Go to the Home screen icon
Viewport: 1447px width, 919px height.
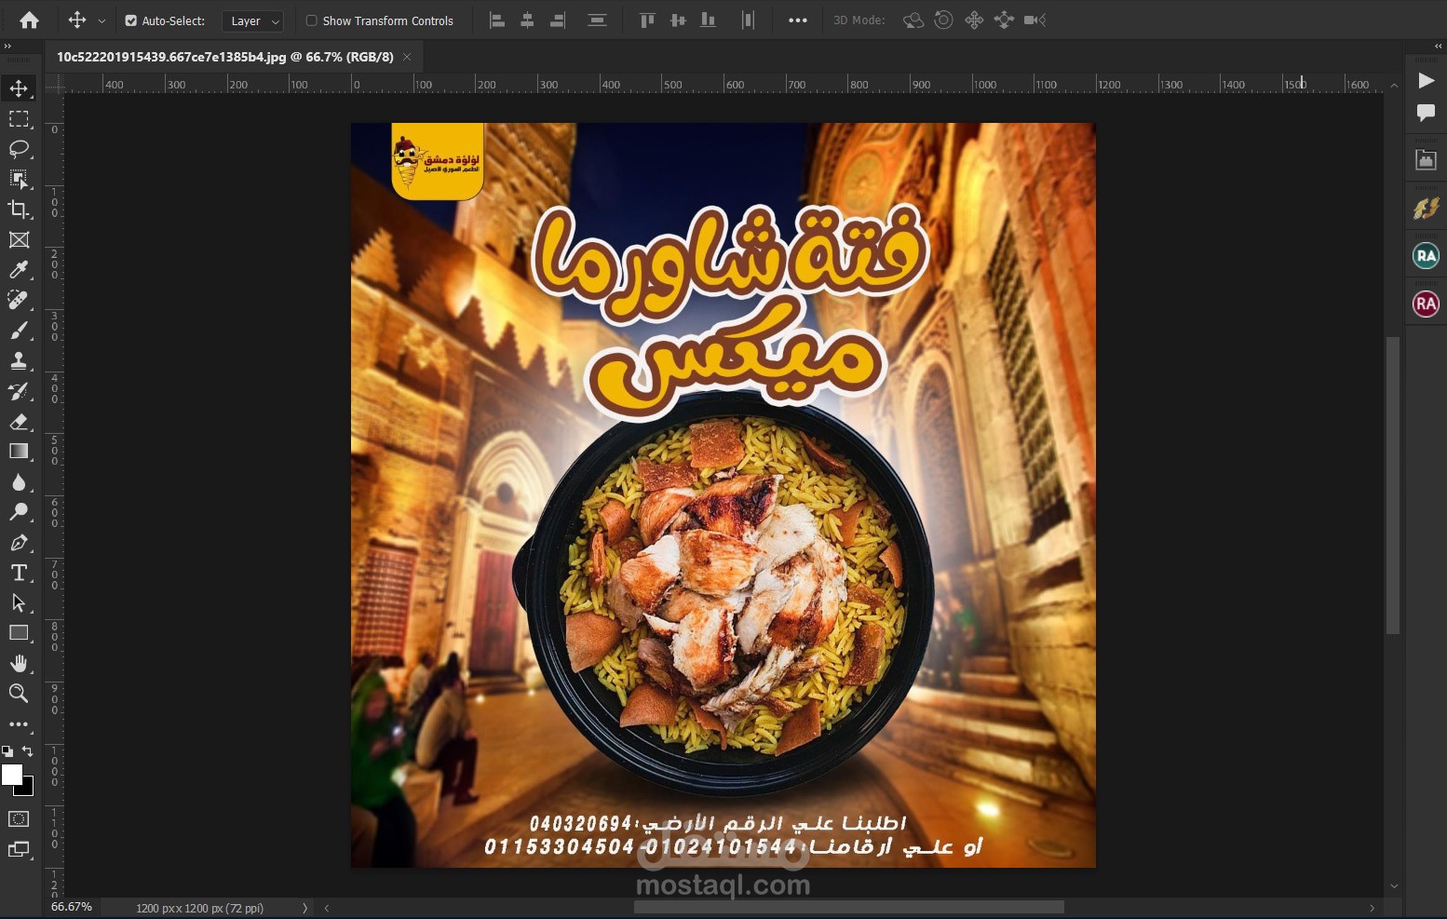pos(29,20)
